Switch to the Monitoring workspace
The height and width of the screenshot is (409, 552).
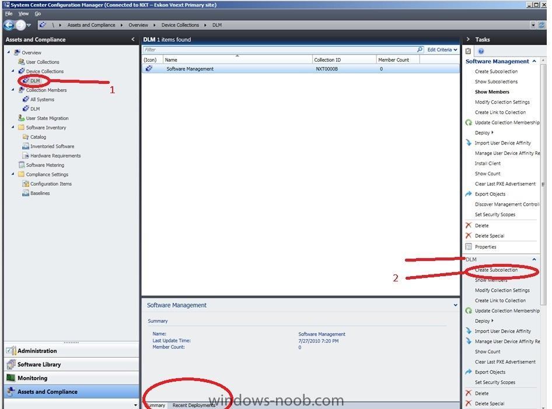[x=71, y=378]
